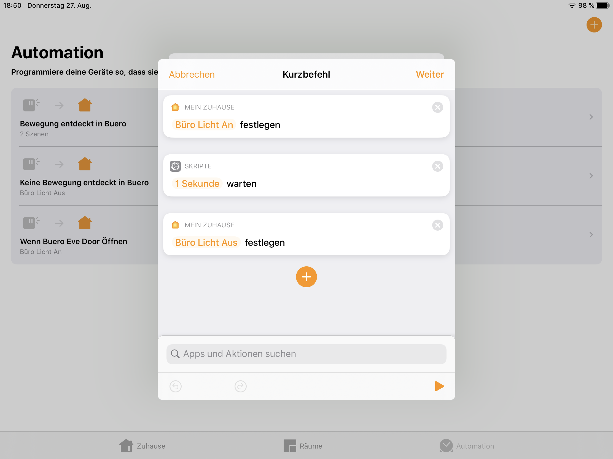
Task: Switch to the Räume tab
Action: 303,446
